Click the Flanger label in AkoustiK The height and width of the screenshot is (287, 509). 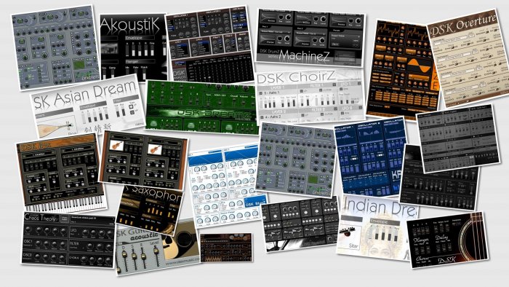click(x=132, y=61)
